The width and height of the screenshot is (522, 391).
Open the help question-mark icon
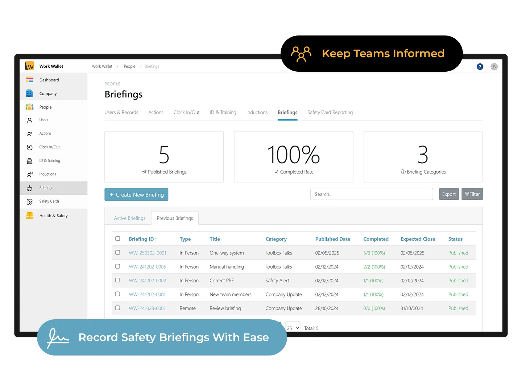pyautogui.click(x=480, y=67)
